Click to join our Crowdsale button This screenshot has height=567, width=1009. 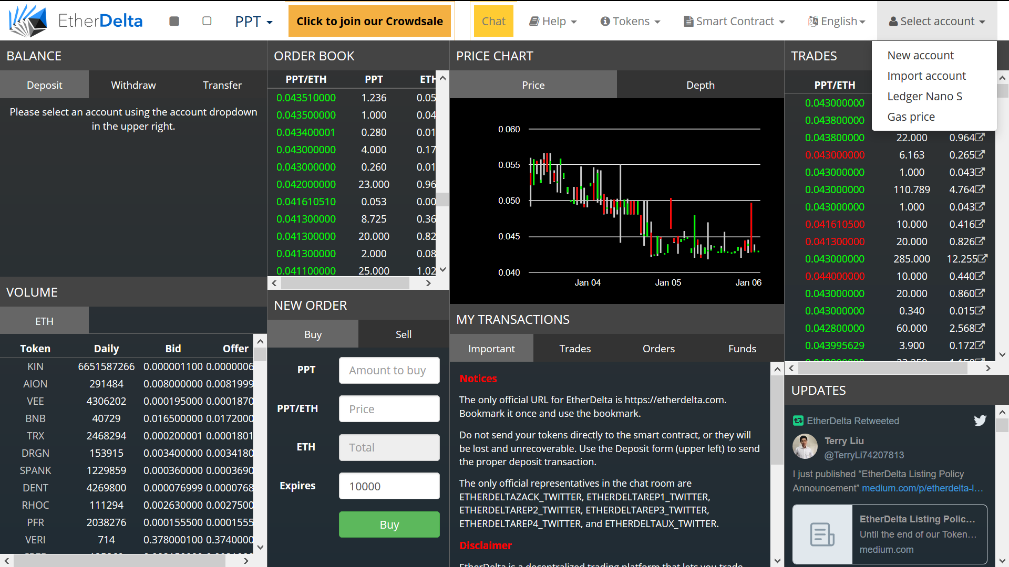pyautogui.click(x=369, y=22)
